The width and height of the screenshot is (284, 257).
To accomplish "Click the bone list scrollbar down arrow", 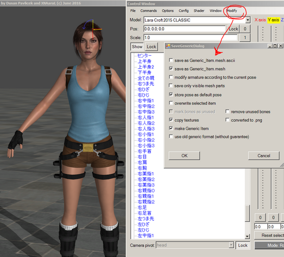I will pyautogui.click(x=247, y=236).
